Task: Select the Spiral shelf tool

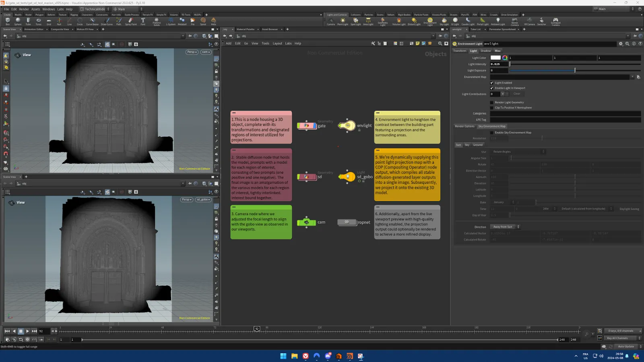Action: (203, 21)
